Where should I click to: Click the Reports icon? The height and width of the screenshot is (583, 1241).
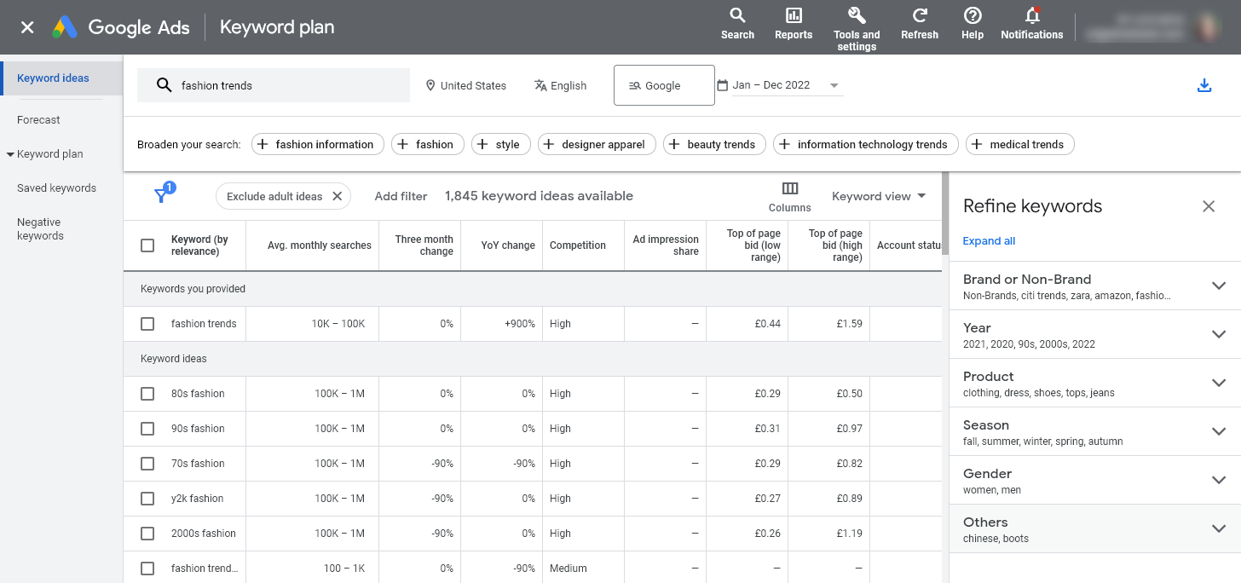(793, 21)
